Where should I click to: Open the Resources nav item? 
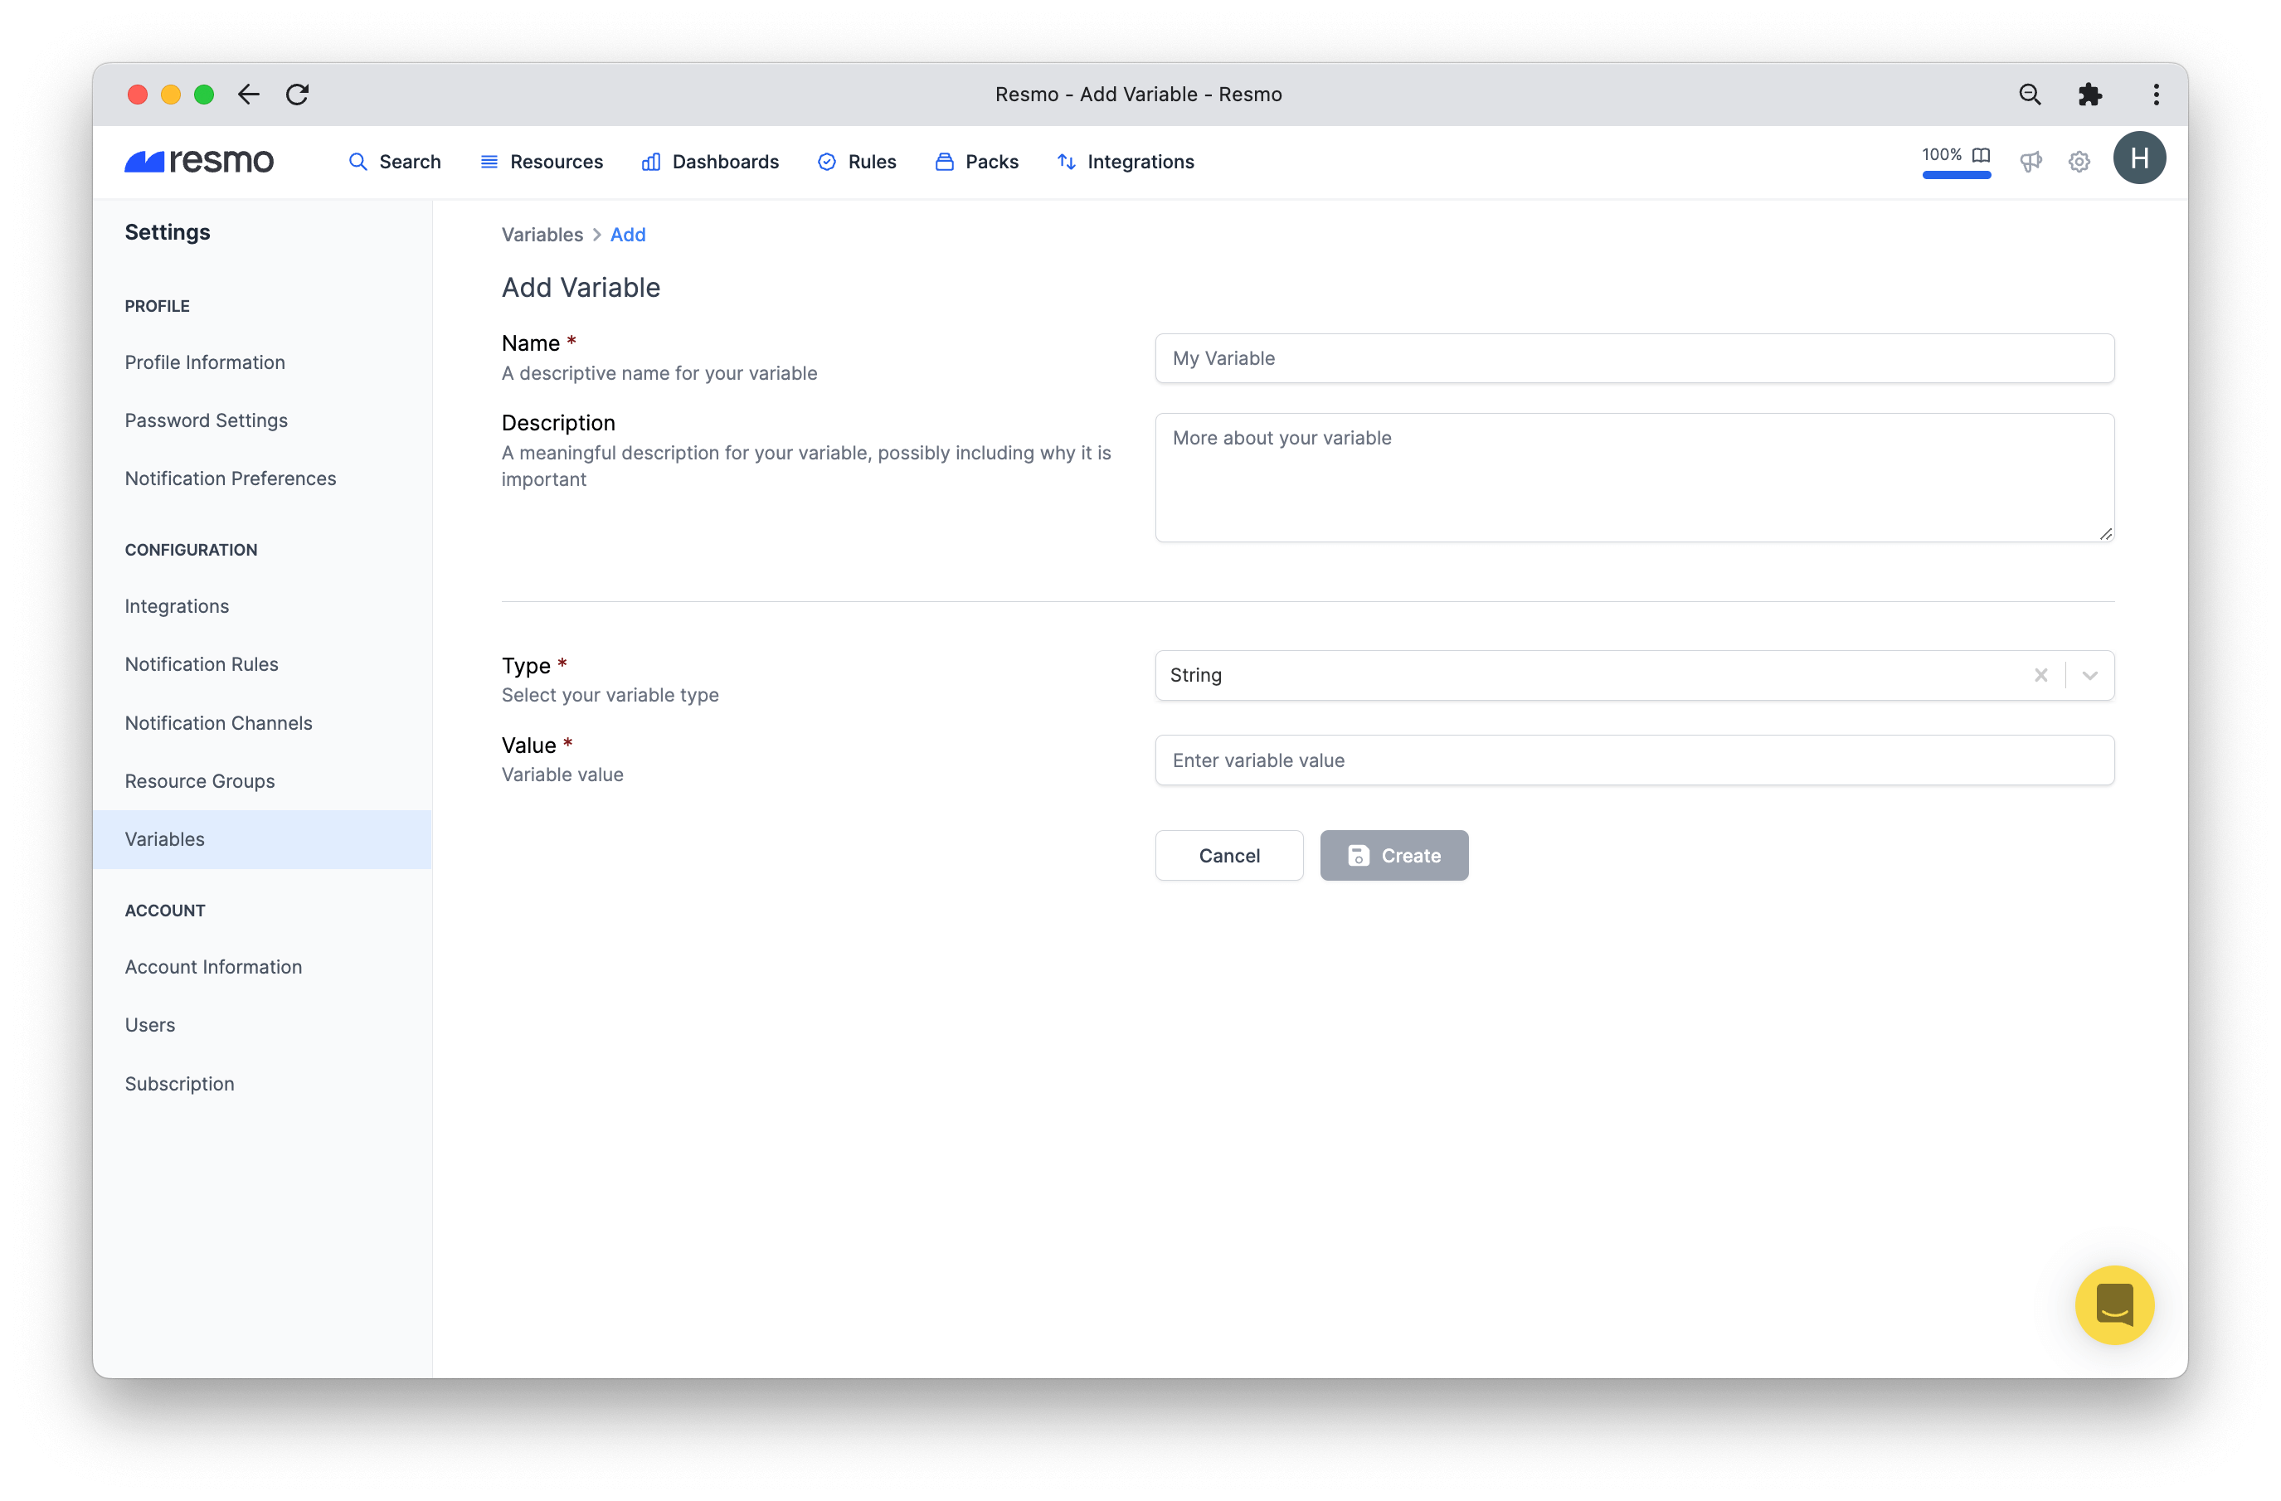[x=542, y=161]
